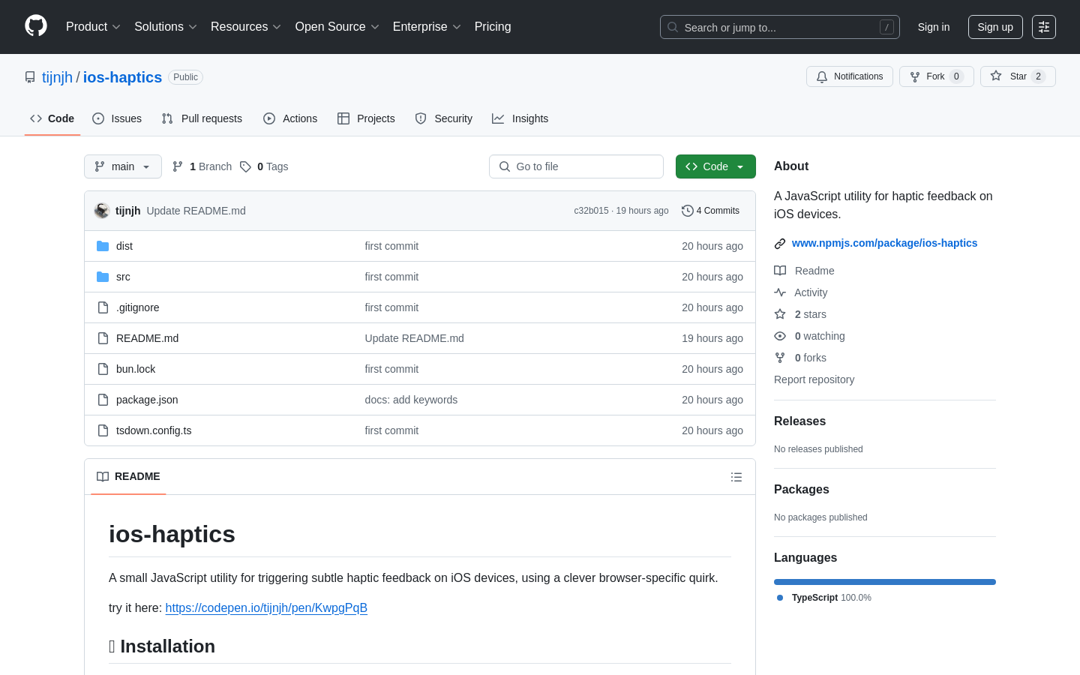Click the Pricing link
Viewport: 1080px width, 675px height.
pyautogui.click(x=493, y=27)
